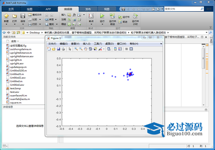Viewport: 215px width, 150px height.
Task: Open dropdown arrow under Run (运行)
Action: [102, 24]
